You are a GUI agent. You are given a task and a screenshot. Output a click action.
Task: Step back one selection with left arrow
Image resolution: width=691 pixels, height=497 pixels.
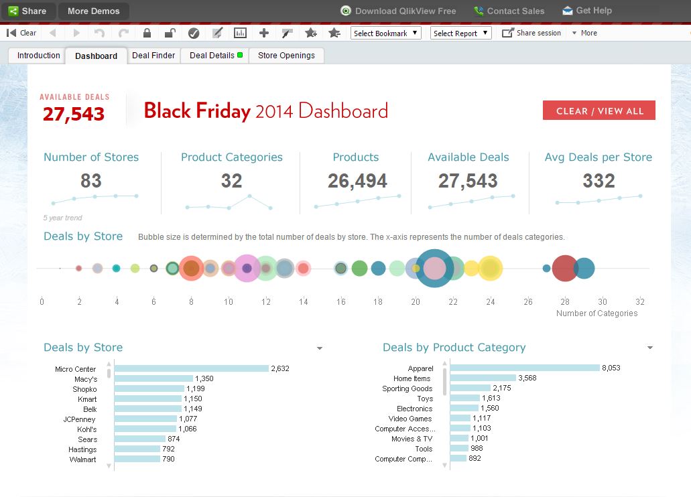53,33
